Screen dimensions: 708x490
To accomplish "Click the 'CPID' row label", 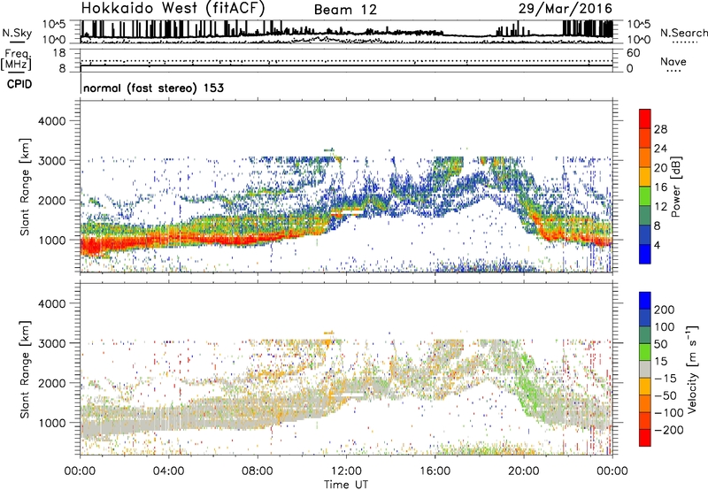I will point(19,84).
